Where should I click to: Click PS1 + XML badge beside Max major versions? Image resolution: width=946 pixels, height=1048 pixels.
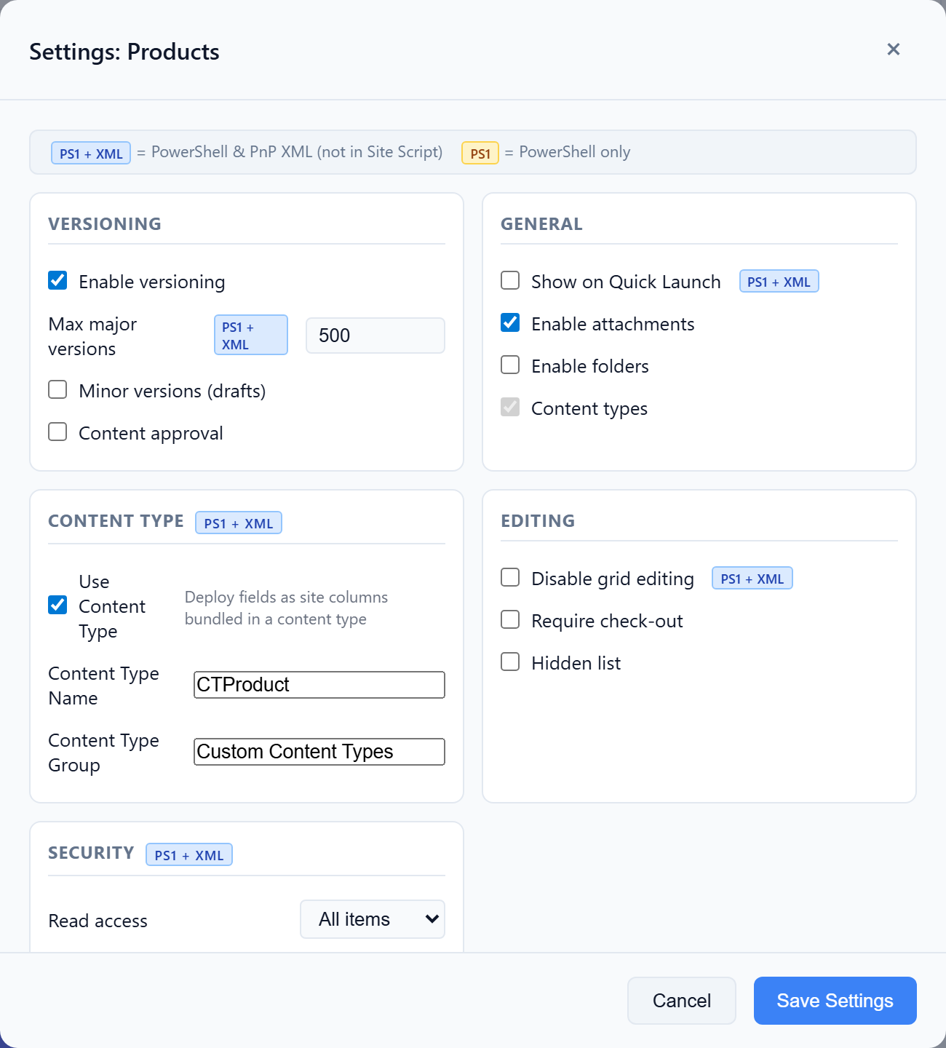click(251, 335)
